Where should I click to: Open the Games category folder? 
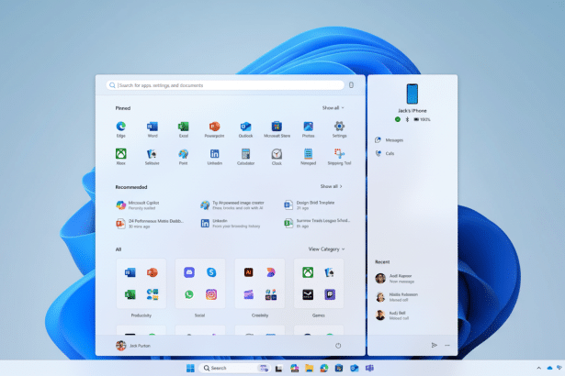coord(319,283)
